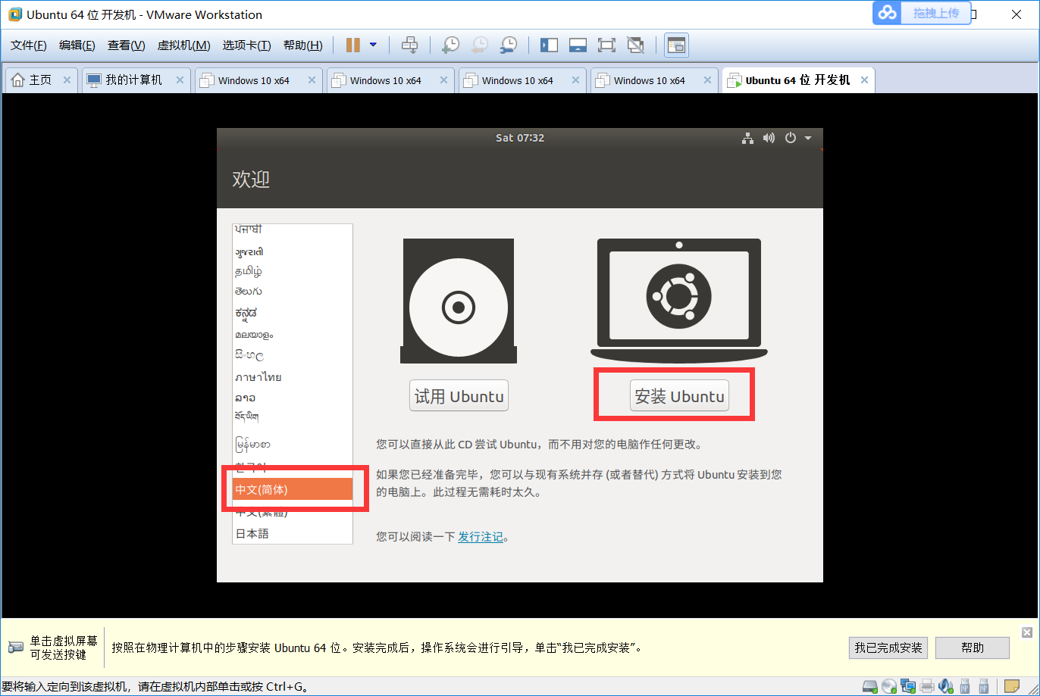Click Ubuntu's volume speaker indicator
The width and height of the screenshot is (1040, 696).
pyautogui.click(x=769, y=138)
